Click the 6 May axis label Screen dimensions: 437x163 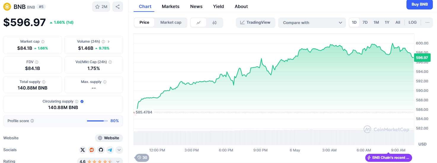click(295, 150)
